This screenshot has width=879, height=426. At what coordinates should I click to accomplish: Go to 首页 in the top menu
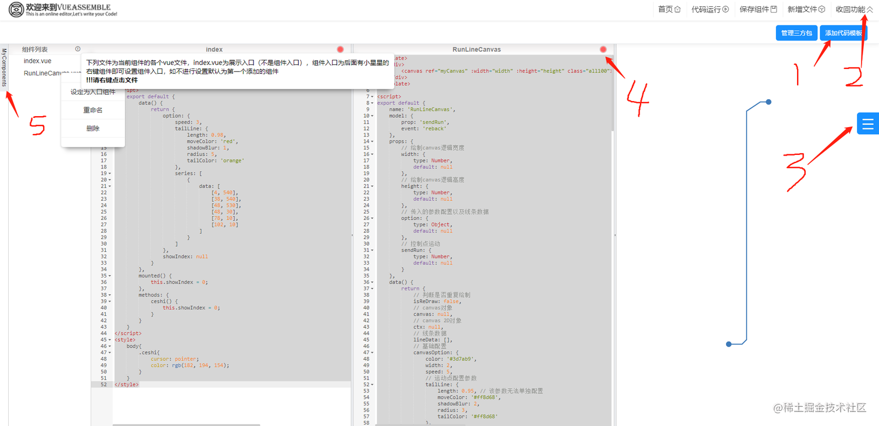tap(669, 9)
